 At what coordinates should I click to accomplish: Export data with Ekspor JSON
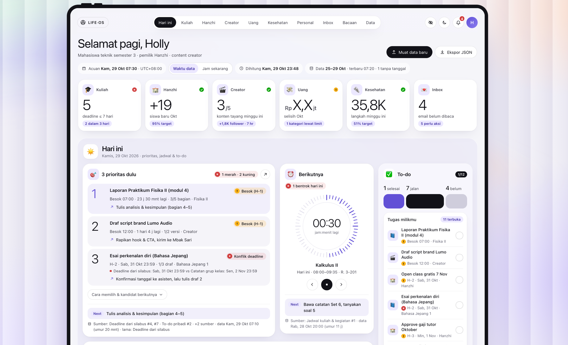point(456,52)
